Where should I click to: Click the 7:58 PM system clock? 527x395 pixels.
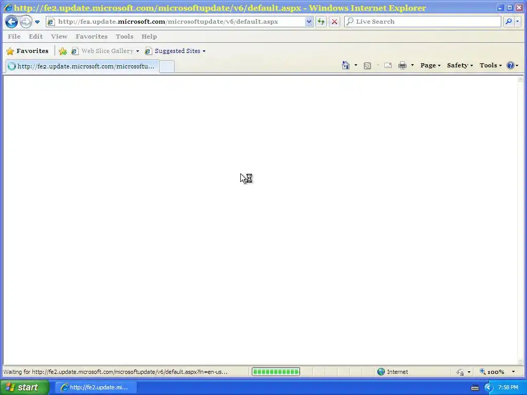508,388
